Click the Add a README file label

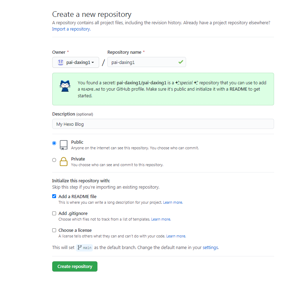pos(77,196)
